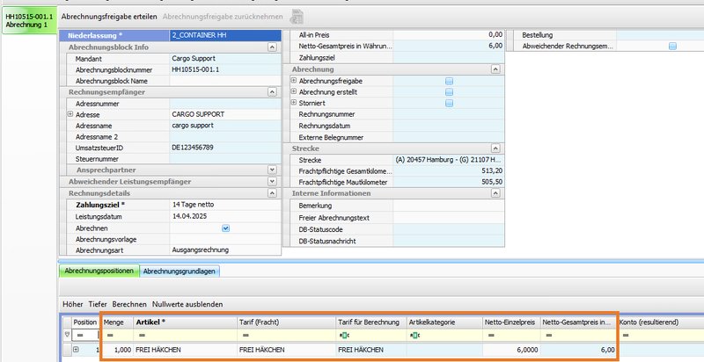Viewport: 704px width, 362px height.
Task: Click equals filter icon under Menge column
Action: (110, 335)
